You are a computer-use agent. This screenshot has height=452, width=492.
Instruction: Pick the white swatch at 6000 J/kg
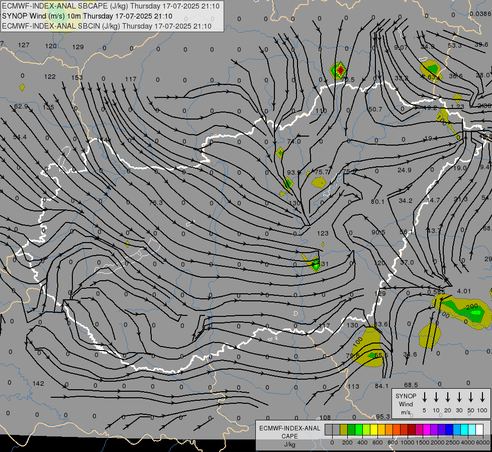(x=479, y=429)
